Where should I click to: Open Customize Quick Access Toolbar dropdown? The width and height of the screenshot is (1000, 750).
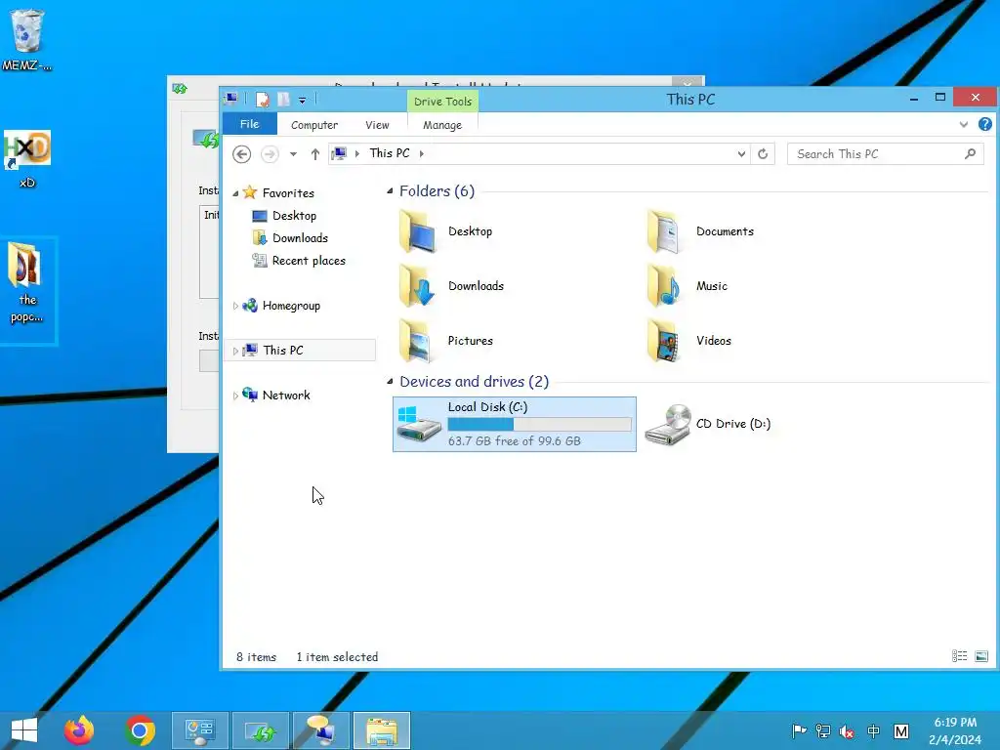pyautogui.click(x=303, y=101)
